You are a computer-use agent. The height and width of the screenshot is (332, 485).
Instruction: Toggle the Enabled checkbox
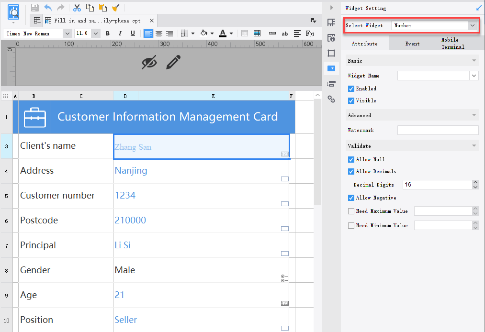click(351, 89)
